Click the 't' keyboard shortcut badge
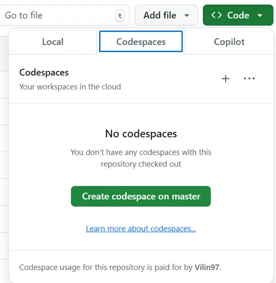 pos(120,16)
